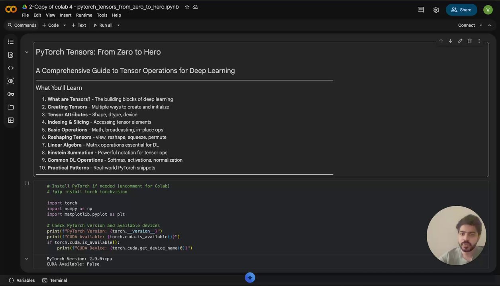Open the View menu
This screenshot has width=500, height=286.
[x=51, y=15]
